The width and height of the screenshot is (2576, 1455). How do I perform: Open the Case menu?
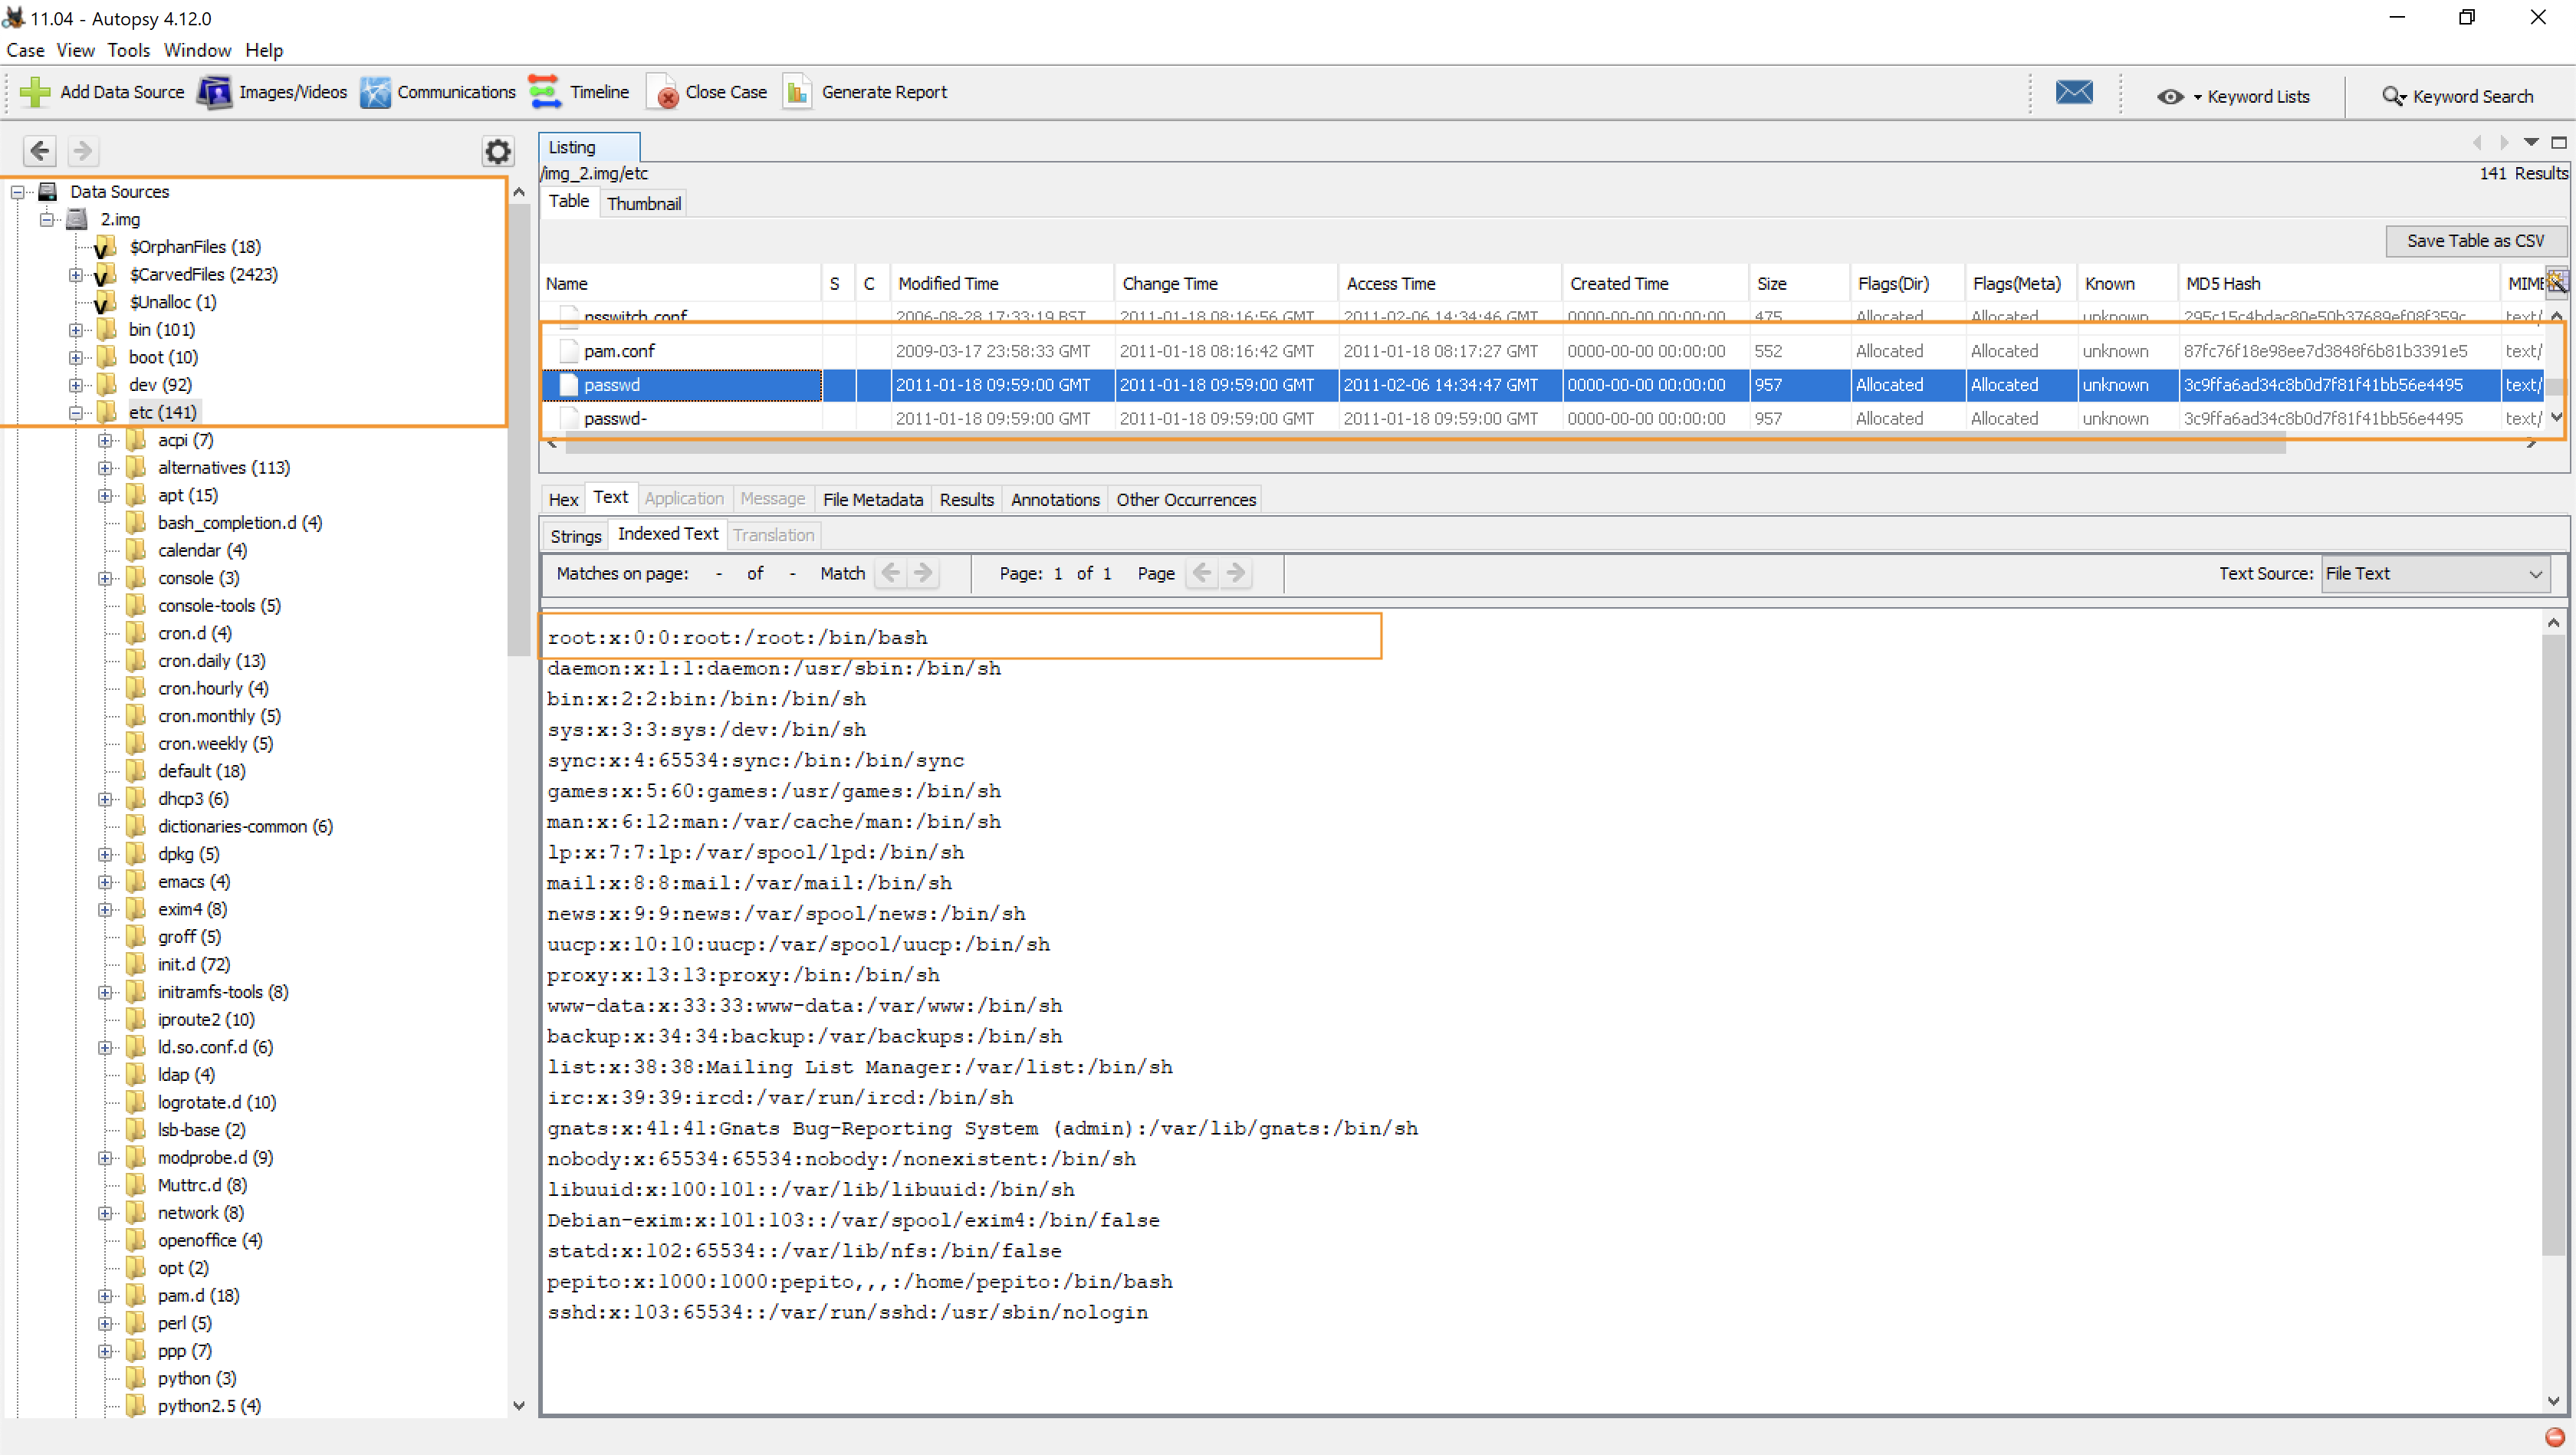tap(25, 50)
